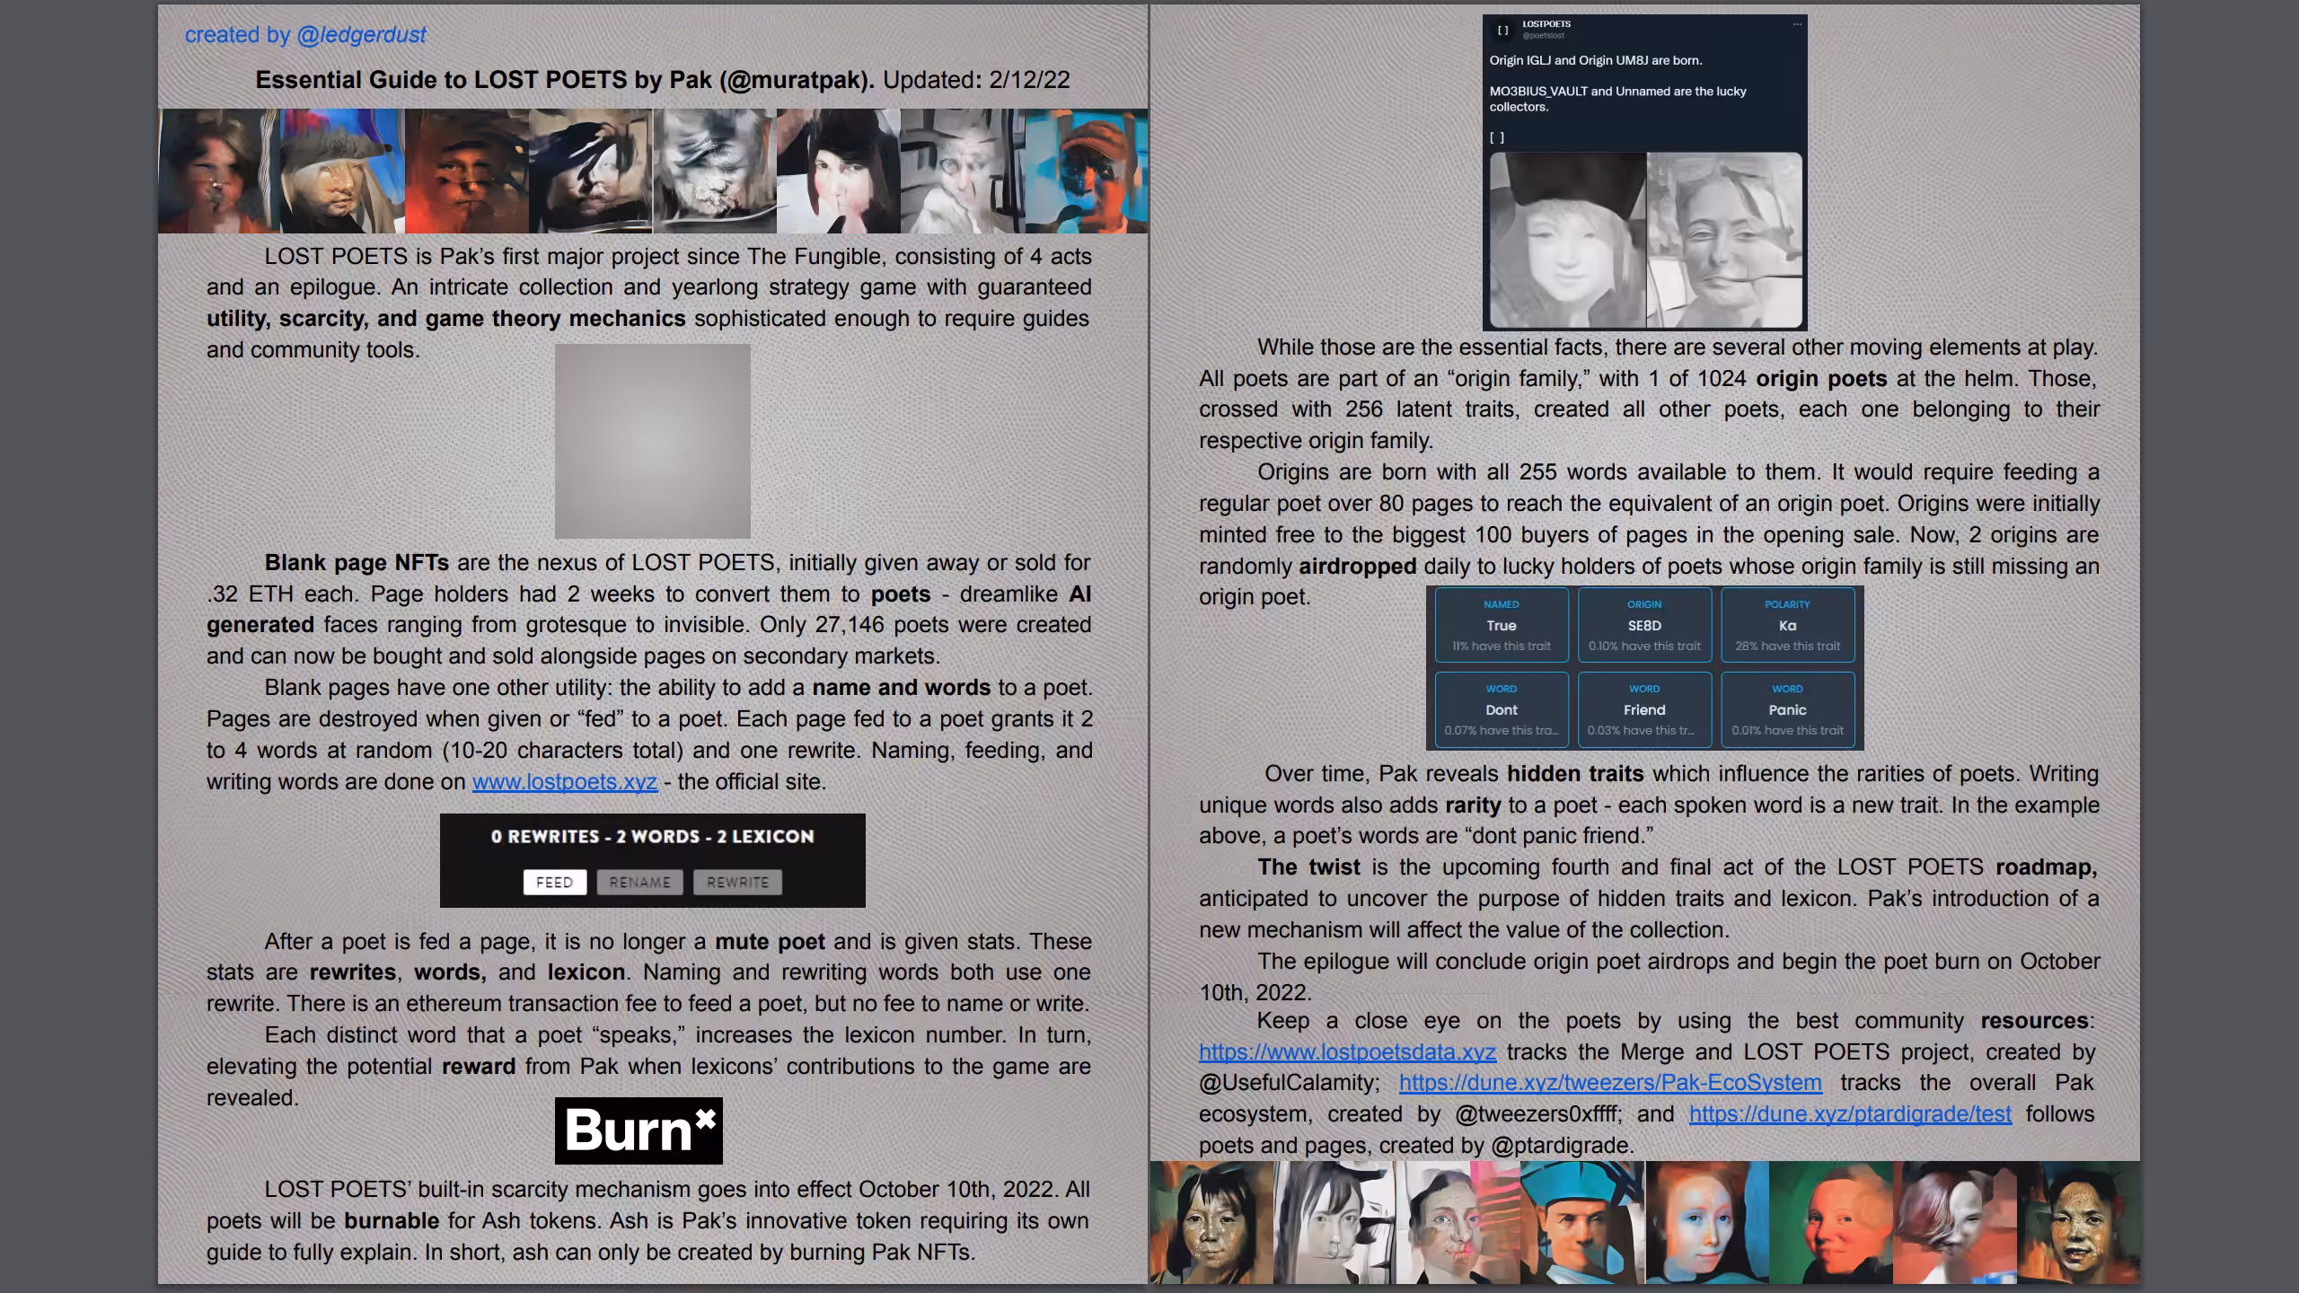
Task: Open the tweet's three-dot menu
Action: (1797, 24)
